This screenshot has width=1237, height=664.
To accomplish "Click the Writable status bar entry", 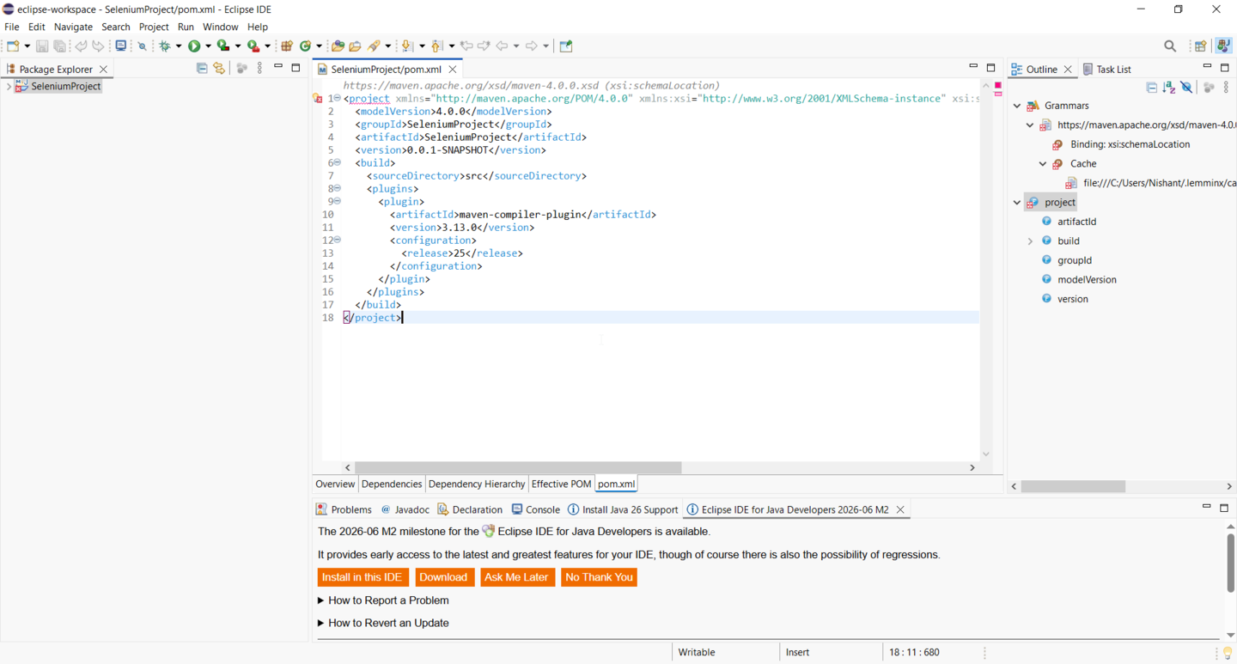I will pyautogui.click(x=697, y=653).
